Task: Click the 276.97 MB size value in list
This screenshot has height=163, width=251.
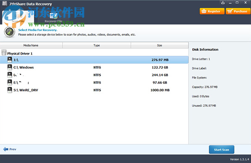Action: click(x=160, y=60)
